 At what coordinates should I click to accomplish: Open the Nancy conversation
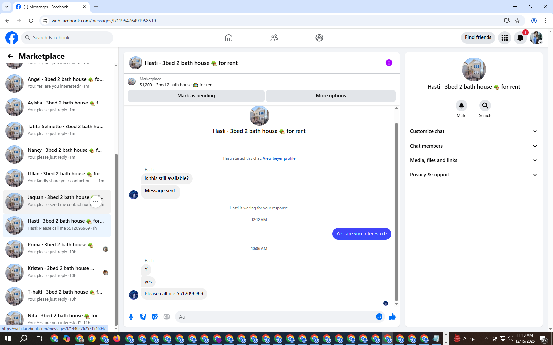click(x=57, y=154)
